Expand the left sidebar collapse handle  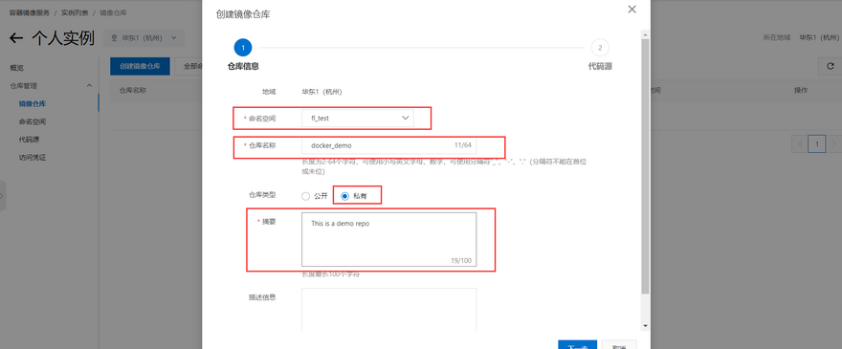tap(2, 196)
